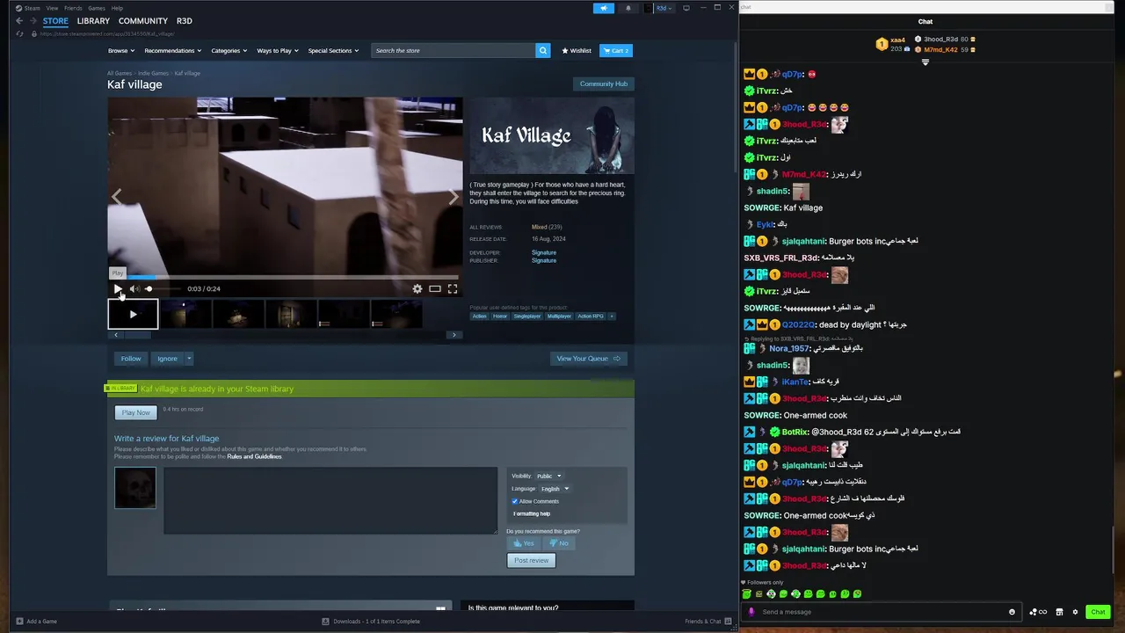
Task: Toggle the Allow Comments checkbox
Action: click(x=515, y=501)
